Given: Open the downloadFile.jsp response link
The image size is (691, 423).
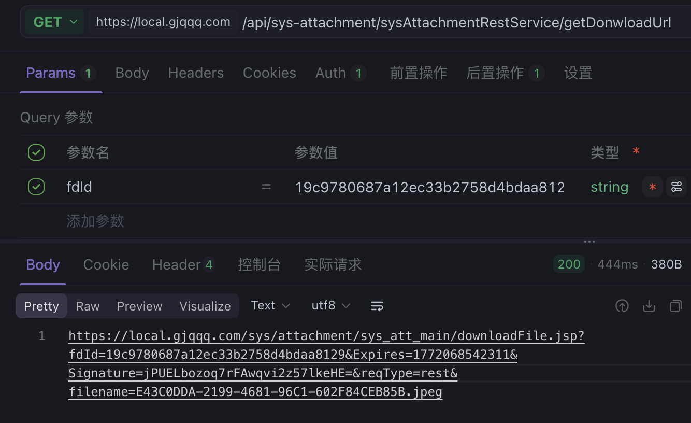Looking at the screenshot, I should point(326,336).
